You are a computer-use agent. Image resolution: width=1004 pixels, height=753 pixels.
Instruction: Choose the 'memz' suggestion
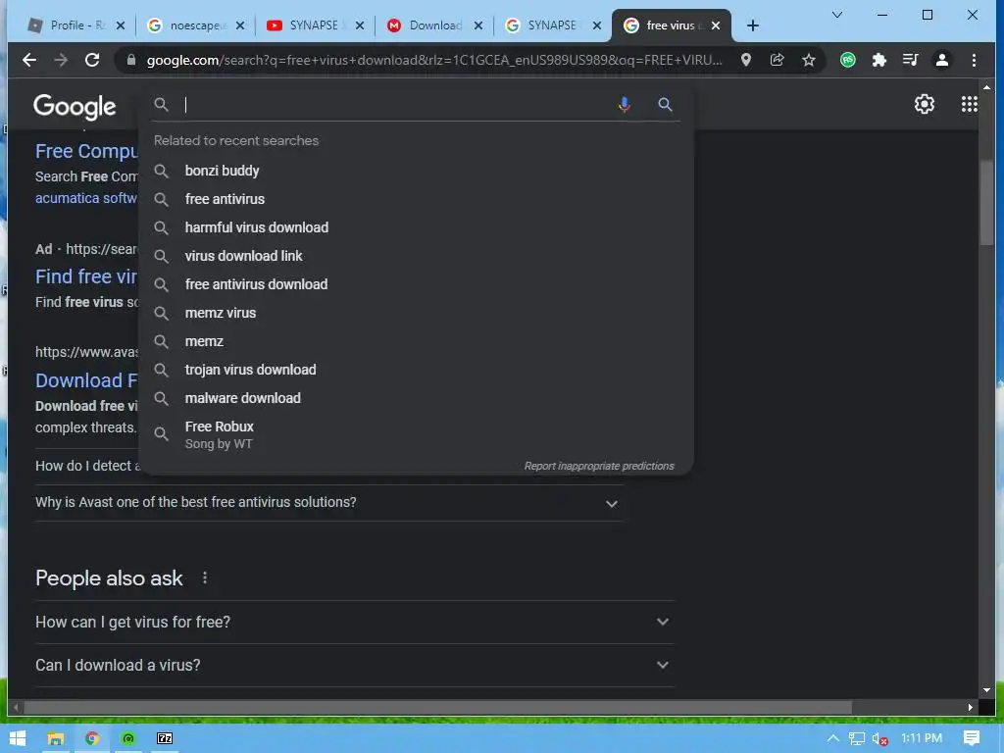[x=416, y=341]
